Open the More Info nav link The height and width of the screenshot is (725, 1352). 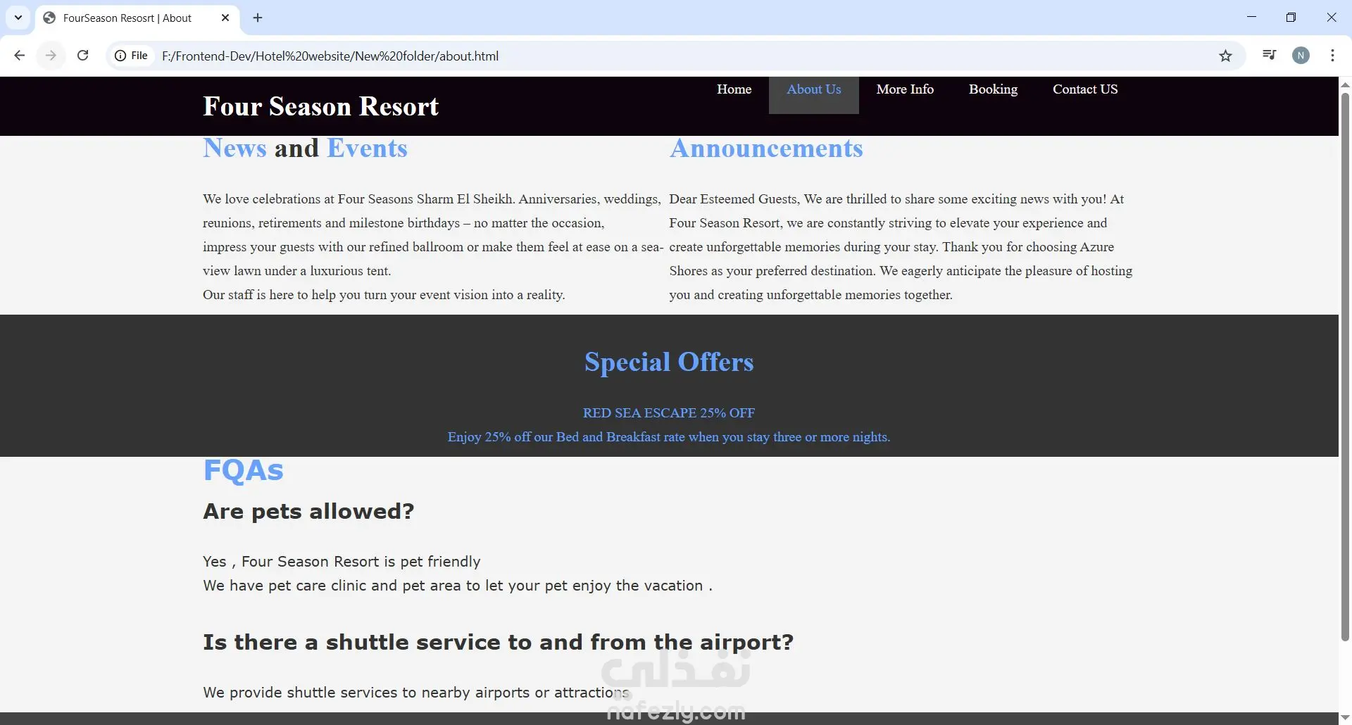[905, 89]
